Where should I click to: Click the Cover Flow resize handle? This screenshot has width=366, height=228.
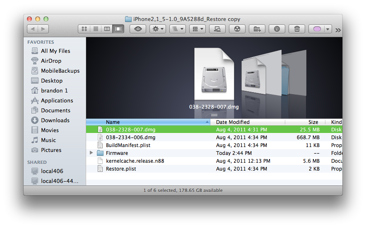coord(214,115)
